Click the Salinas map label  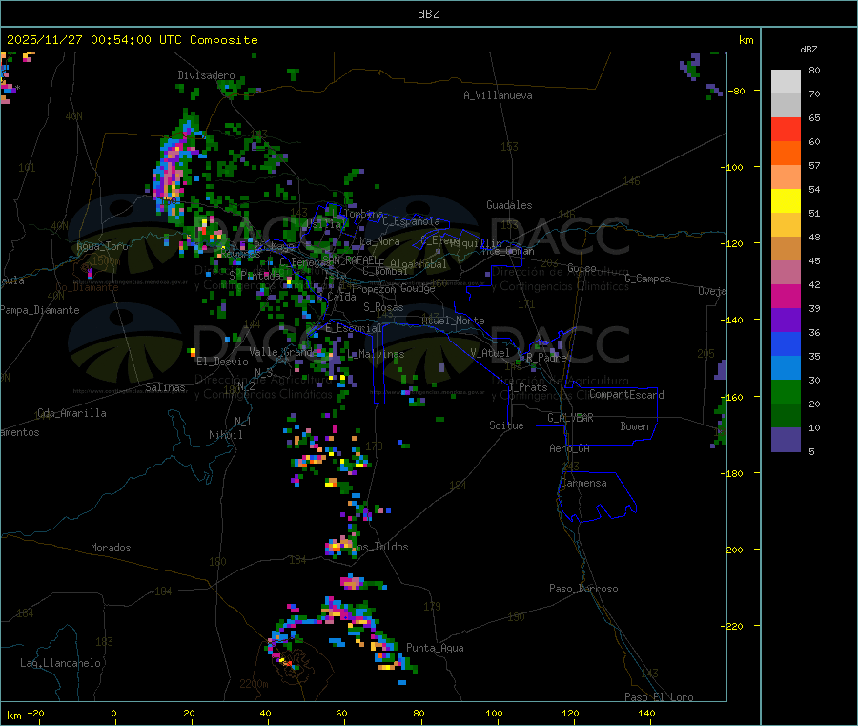165,387
